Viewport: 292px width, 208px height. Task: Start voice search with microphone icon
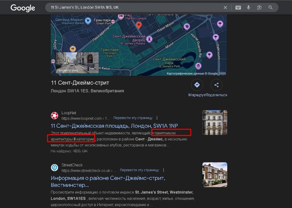point(248,7)
